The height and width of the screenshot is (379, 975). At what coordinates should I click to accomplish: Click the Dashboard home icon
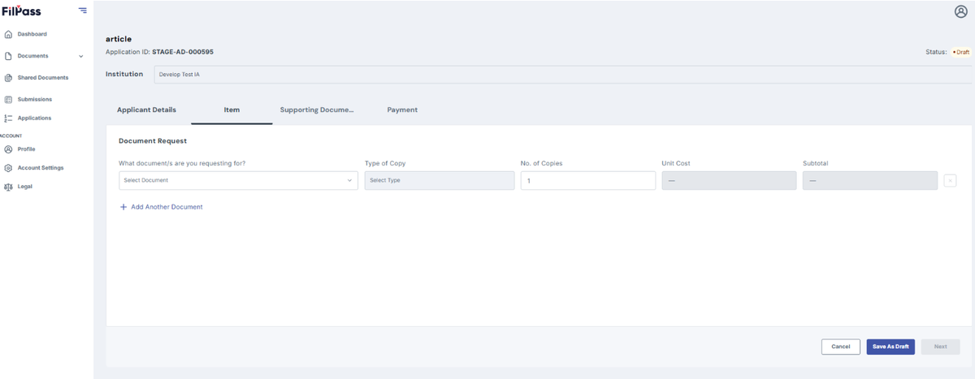(x=8, y=34)
